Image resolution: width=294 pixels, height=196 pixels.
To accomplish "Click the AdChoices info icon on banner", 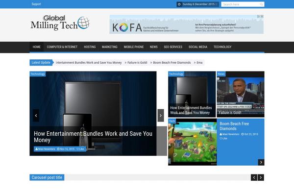I will (x=258, y=17).
